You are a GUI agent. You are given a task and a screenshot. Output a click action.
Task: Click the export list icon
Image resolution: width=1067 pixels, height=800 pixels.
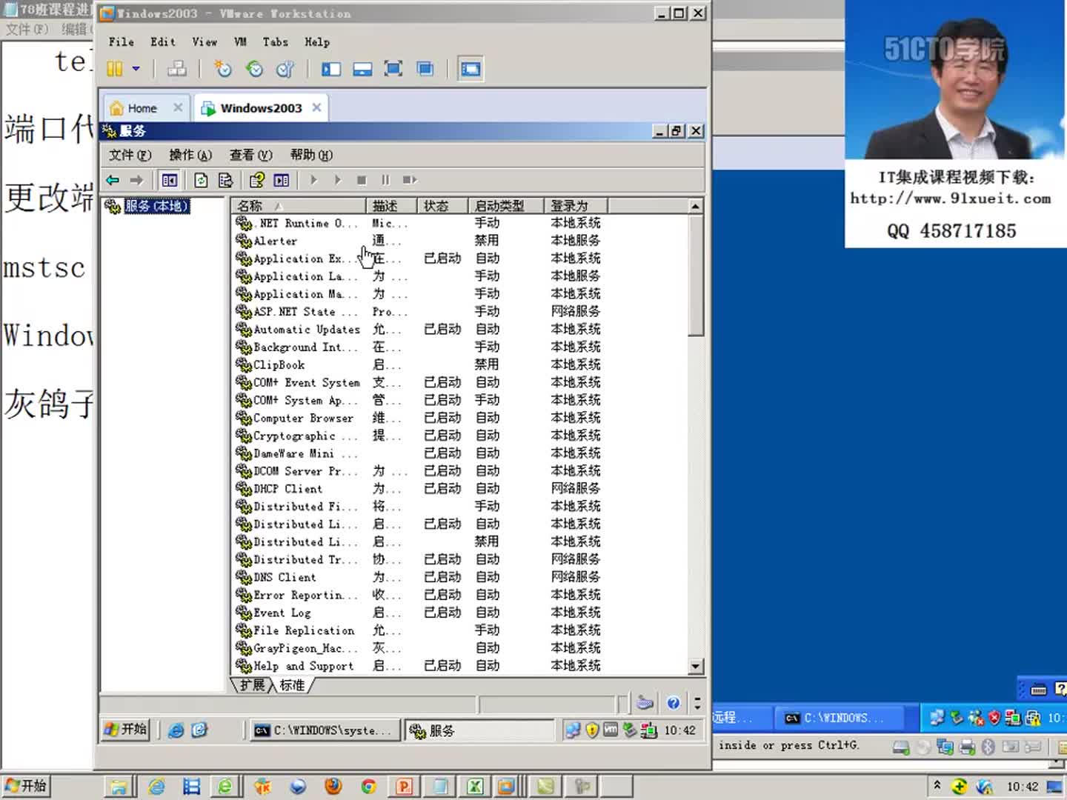click(225, 180)
